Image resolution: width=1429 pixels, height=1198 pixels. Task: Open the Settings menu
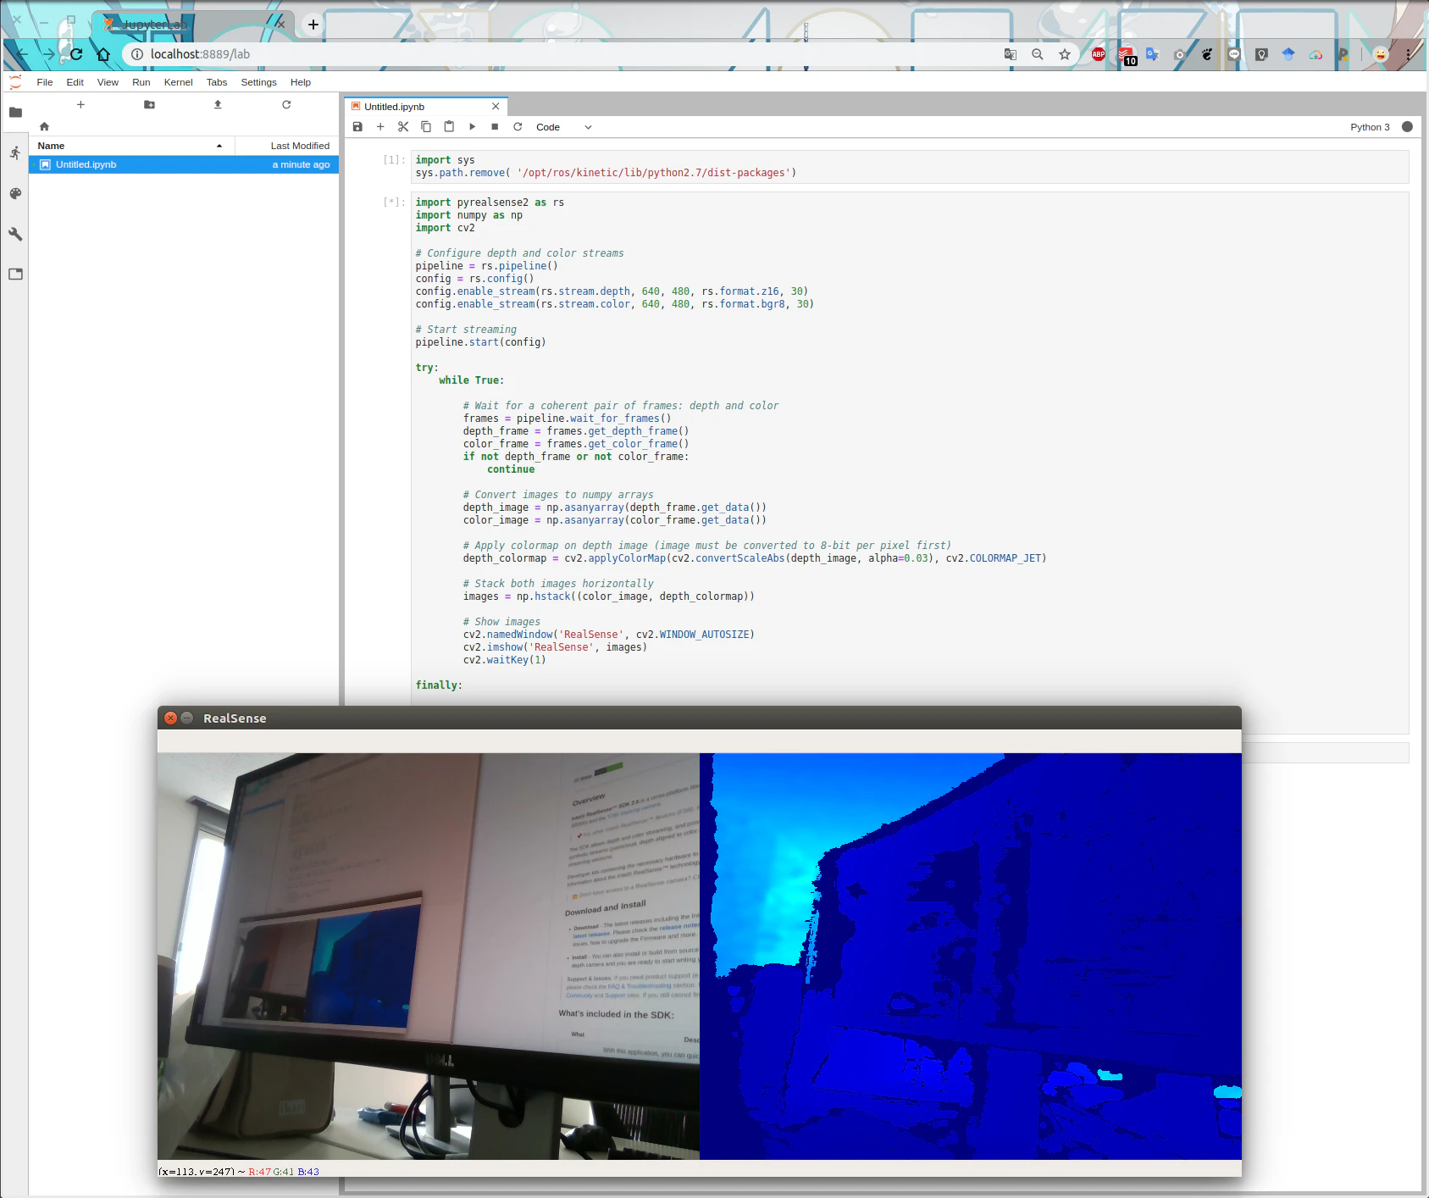(x=258, y=82)
